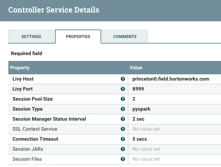The height and width of the screenshot is (167, 221).
Task: Open the Comments tab
Action: tap(125, 36)
